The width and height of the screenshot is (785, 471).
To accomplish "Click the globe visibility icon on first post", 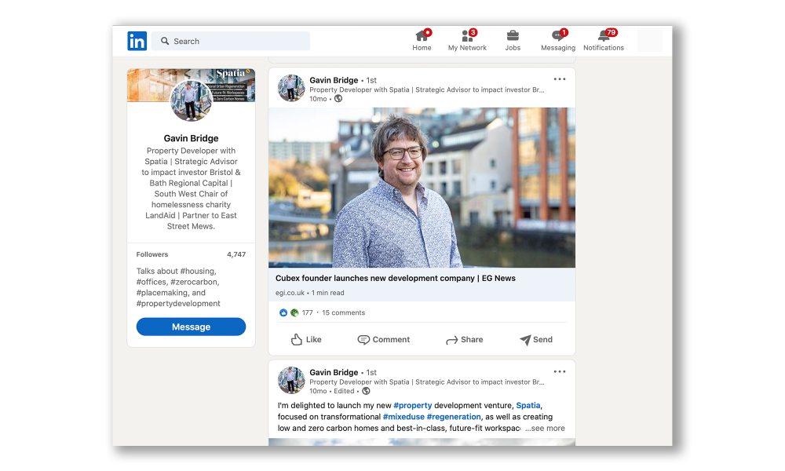I will (x=338, y=99).
